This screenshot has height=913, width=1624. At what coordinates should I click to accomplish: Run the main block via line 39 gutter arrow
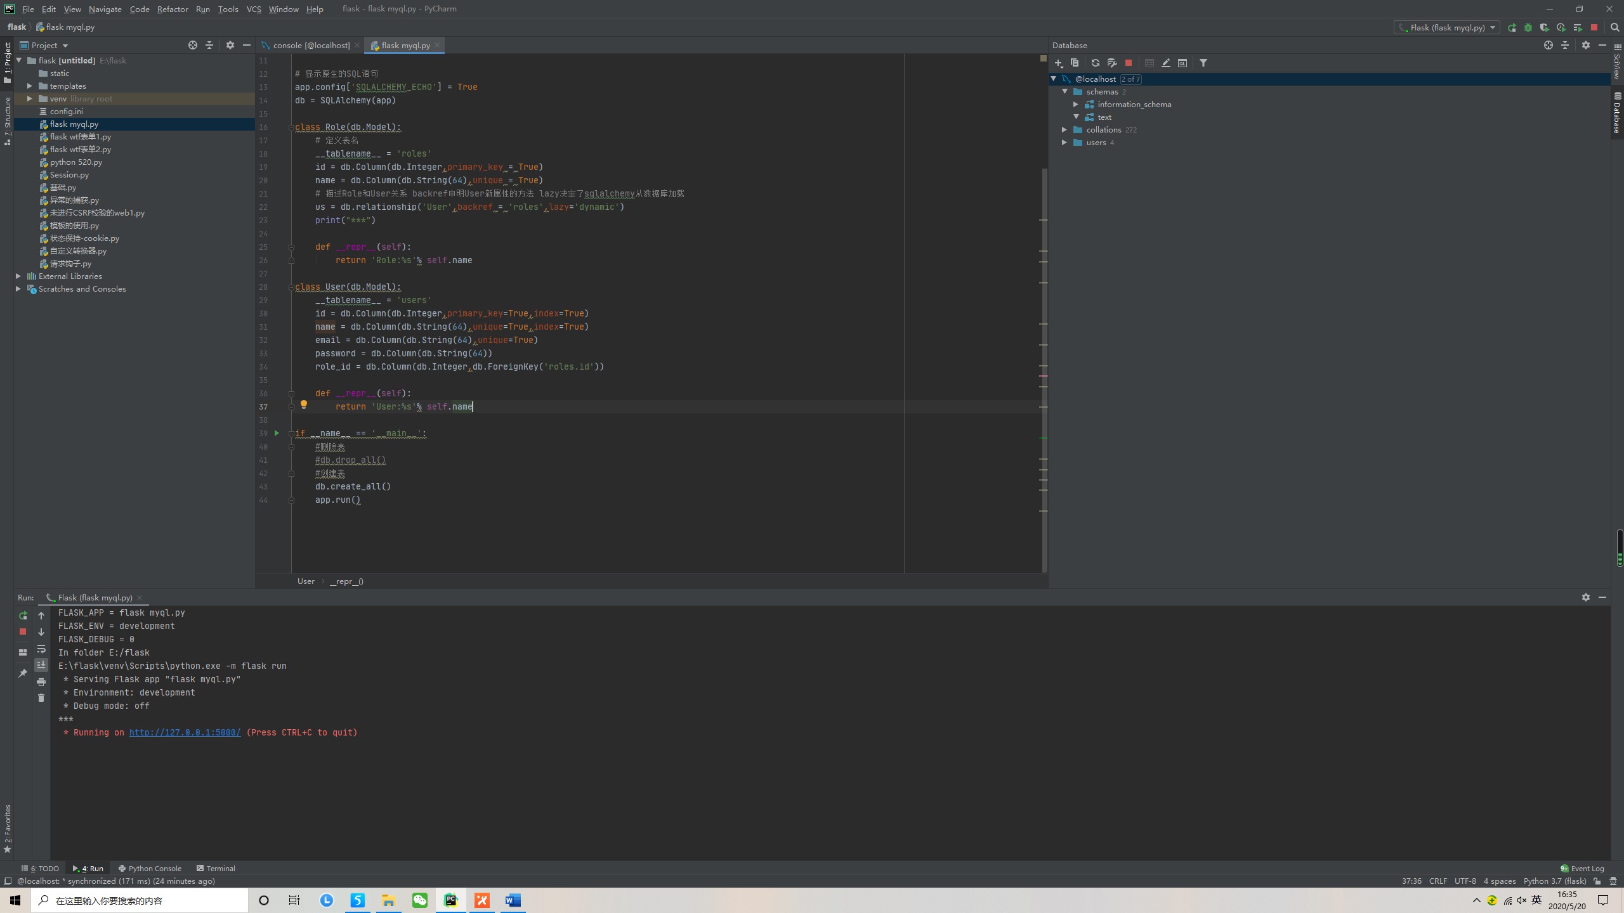[x=277, y=433]
